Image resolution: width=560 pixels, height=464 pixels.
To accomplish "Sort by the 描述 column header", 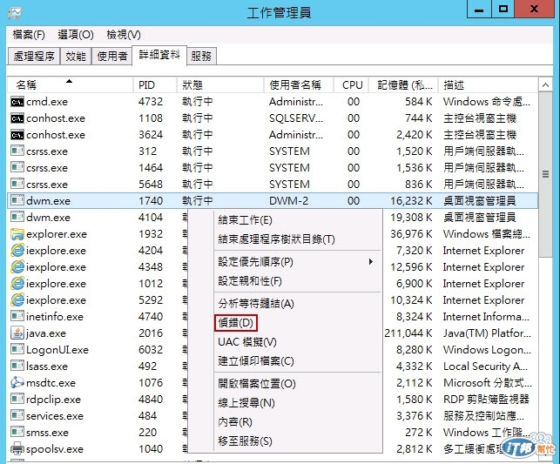I will tap(488, 85).
